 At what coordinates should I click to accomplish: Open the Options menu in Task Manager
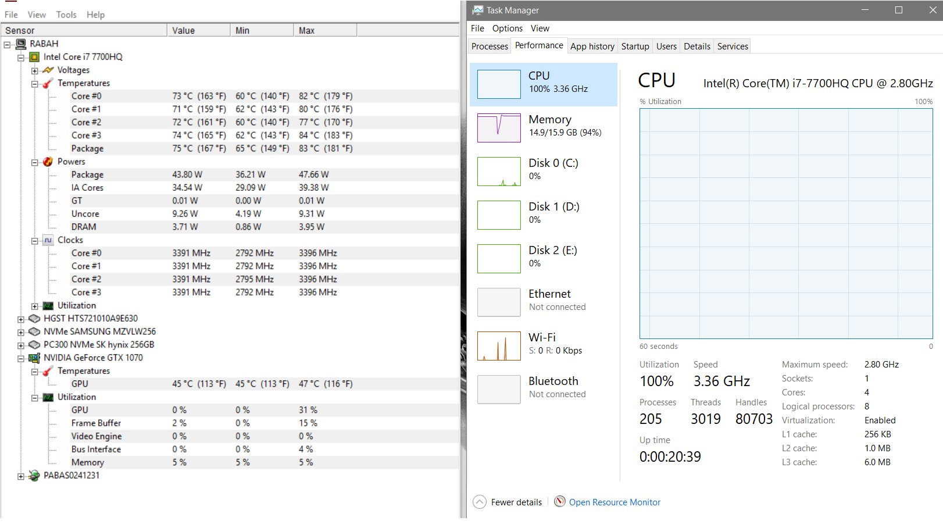click(508, 28)
